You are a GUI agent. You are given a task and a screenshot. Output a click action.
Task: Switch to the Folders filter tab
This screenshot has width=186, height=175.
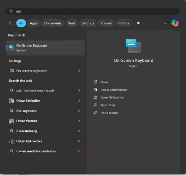pos(106,23)
